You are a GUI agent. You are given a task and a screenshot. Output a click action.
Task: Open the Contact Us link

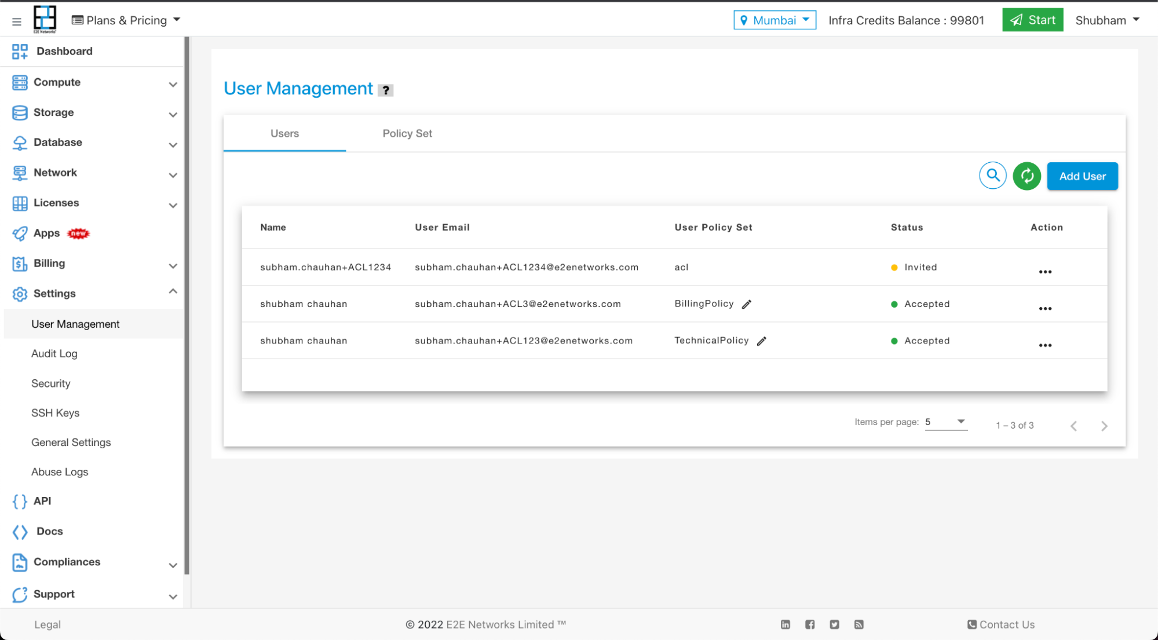1000,624
